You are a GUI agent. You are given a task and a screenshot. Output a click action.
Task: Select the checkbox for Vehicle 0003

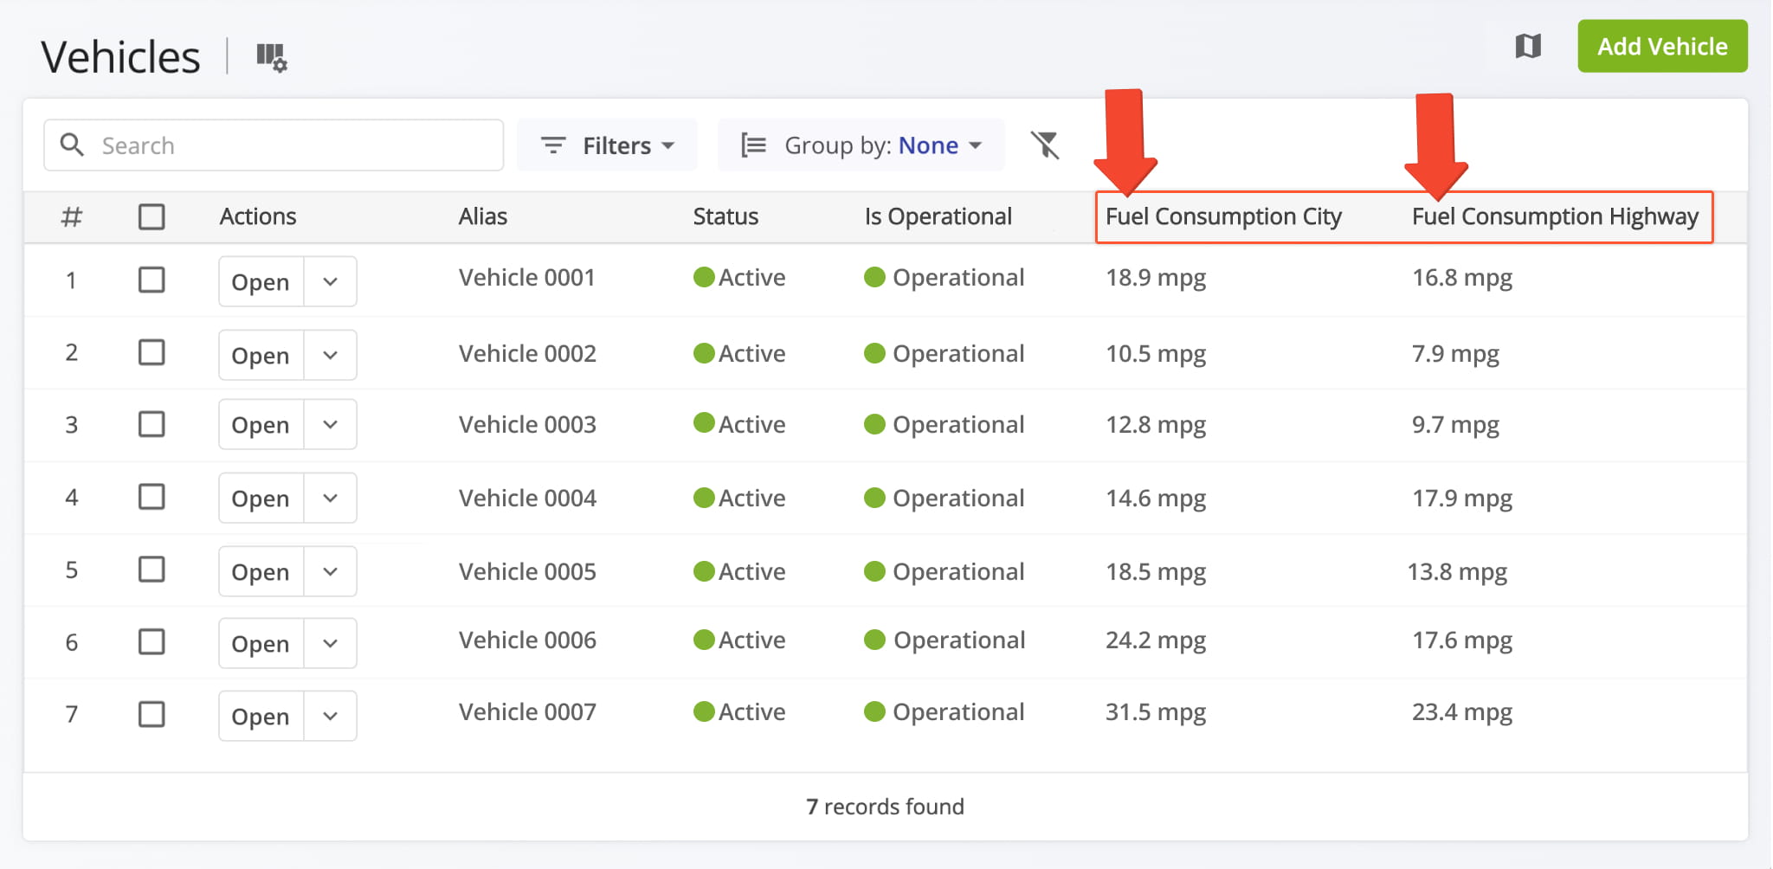tap(152, 424)
